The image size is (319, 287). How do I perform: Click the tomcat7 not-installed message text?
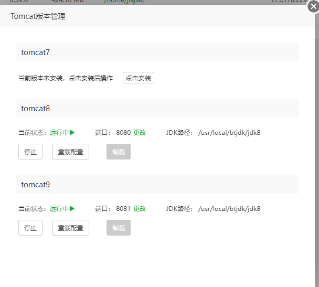click(x=66, y=78)
